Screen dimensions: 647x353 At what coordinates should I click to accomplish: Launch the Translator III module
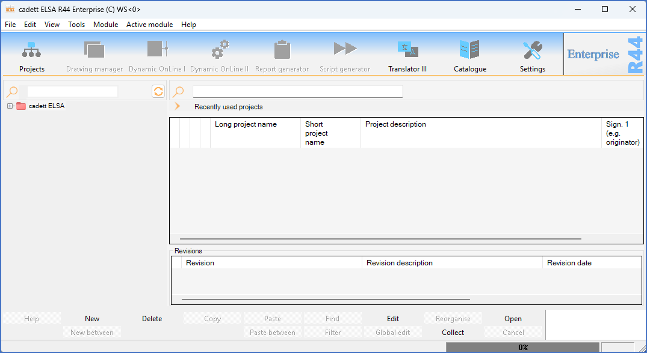[x=407, y=50]
